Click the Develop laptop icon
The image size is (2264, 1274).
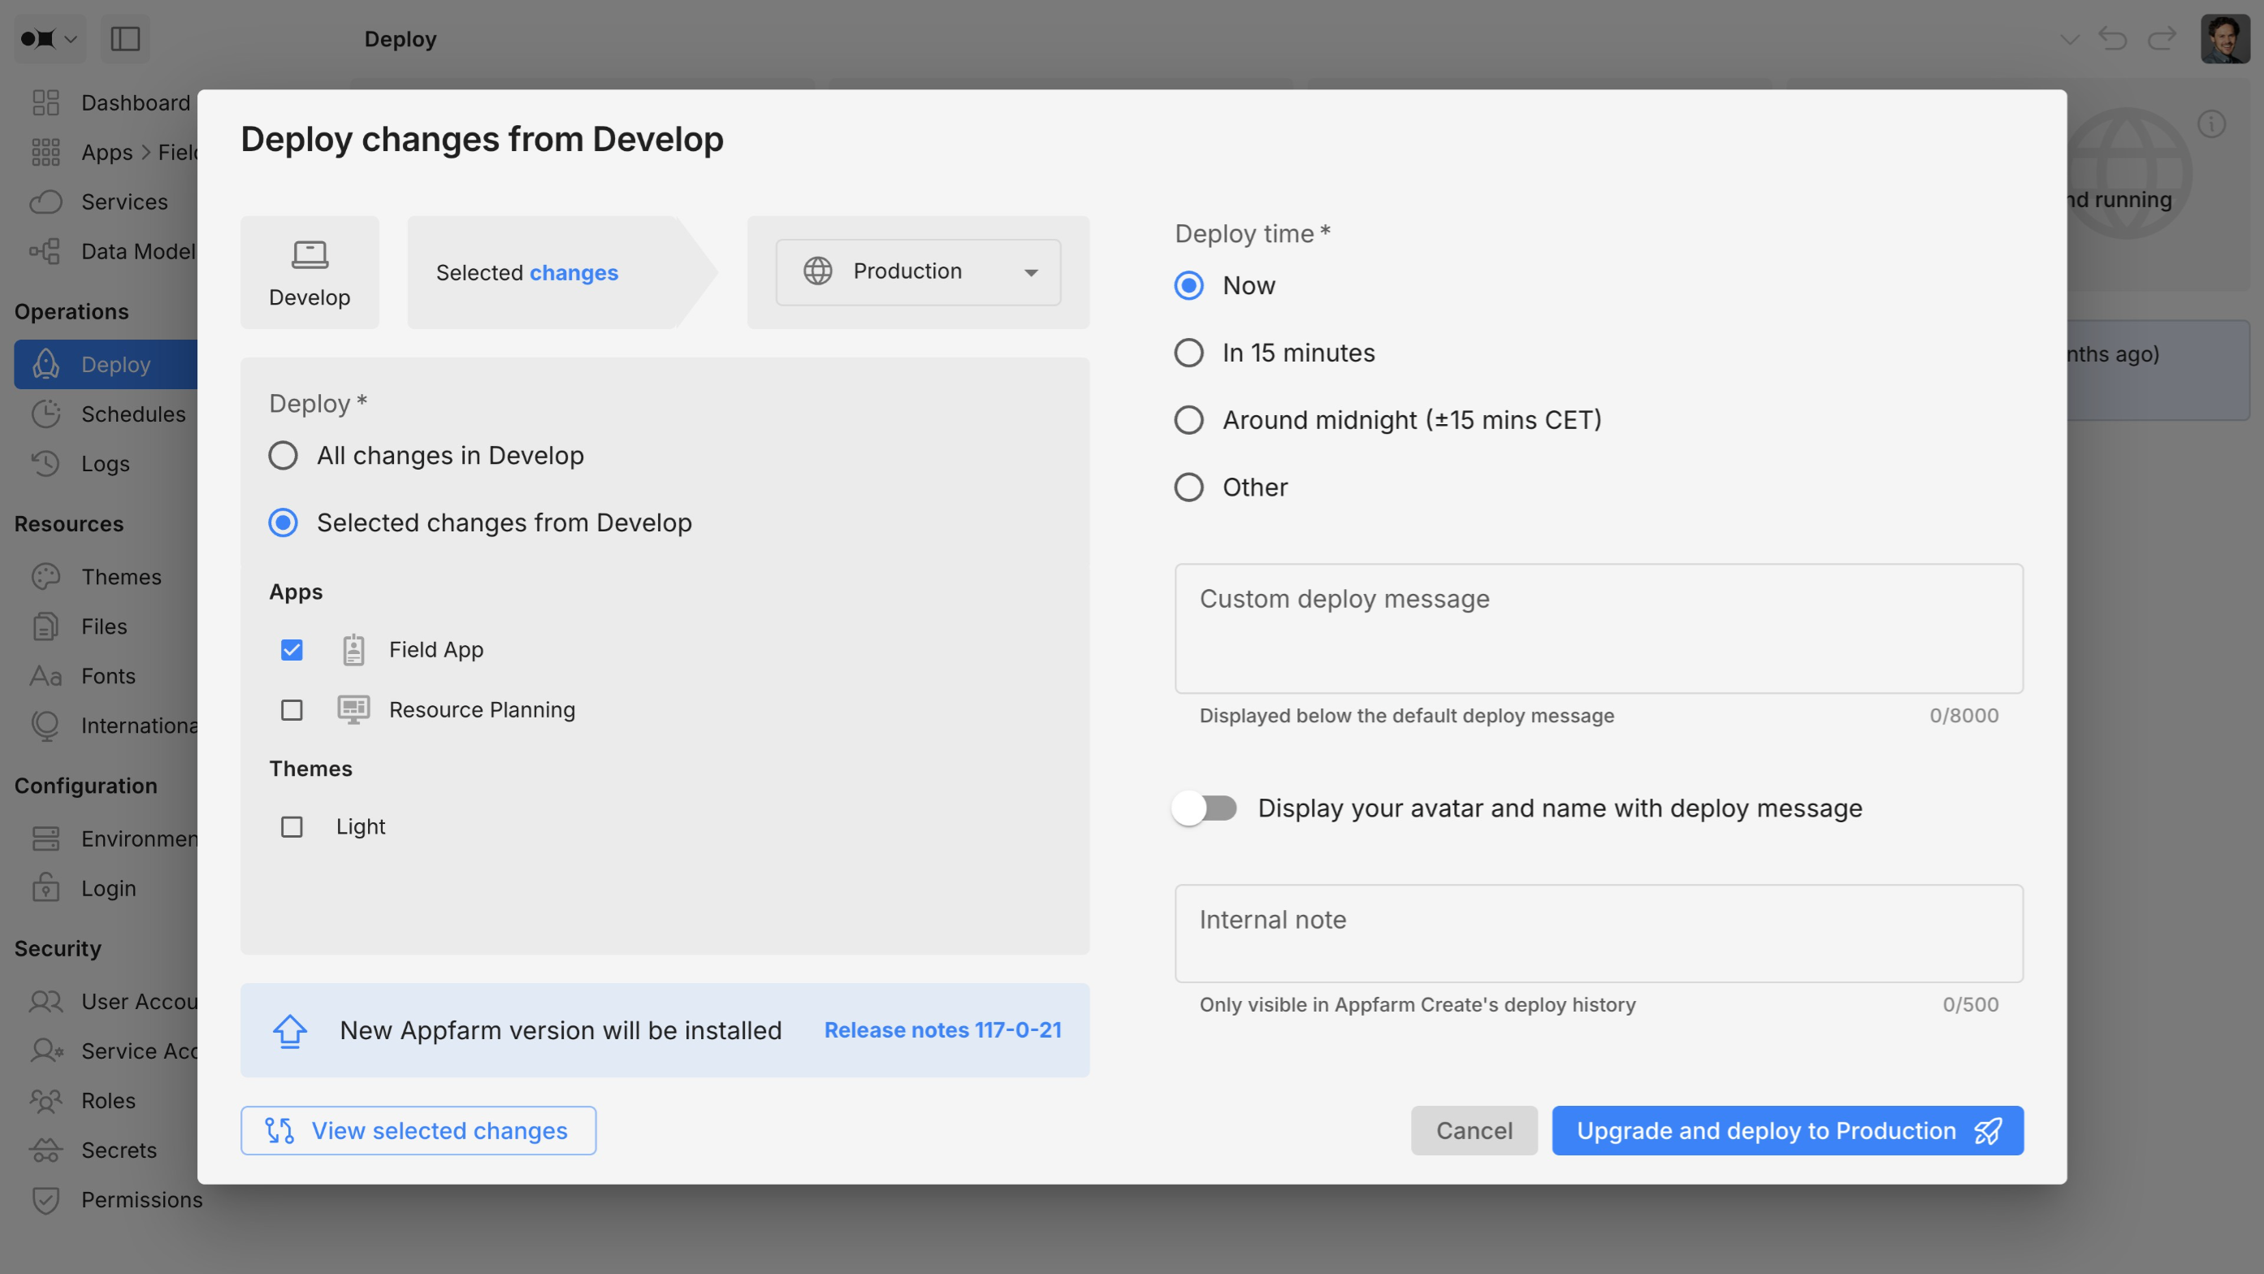tap(310, 255)
